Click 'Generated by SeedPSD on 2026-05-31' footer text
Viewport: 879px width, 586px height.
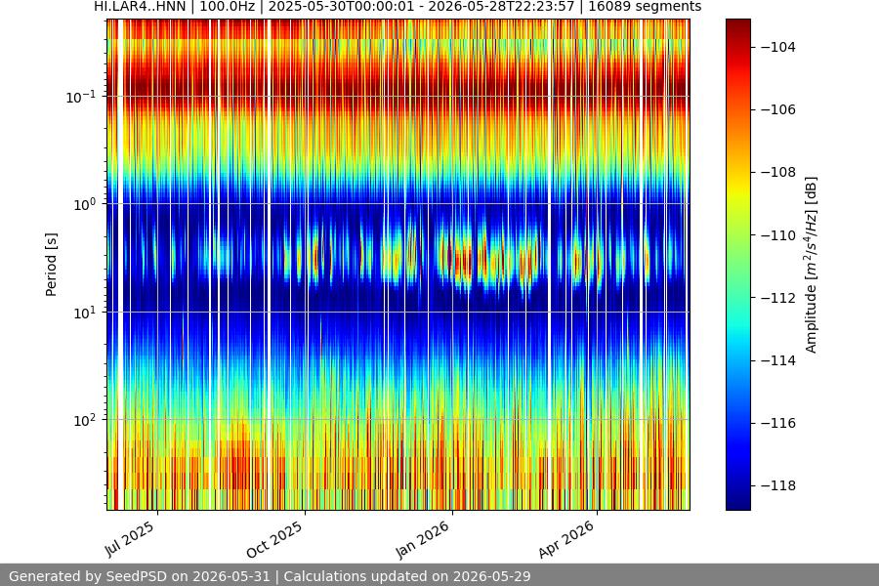click(140, 576)
